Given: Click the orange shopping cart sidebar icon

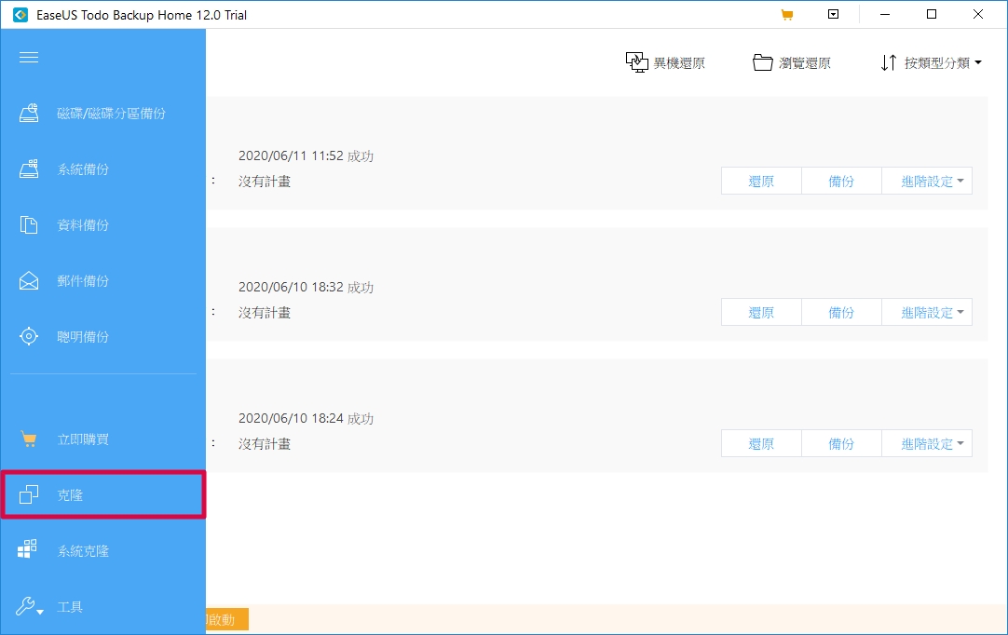Looking at the screenshot, I should 29,439.
